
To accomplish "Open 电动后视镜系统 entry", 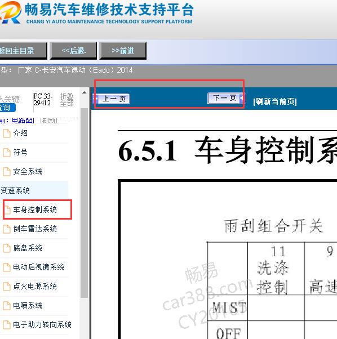I will (x=38, y=267).
